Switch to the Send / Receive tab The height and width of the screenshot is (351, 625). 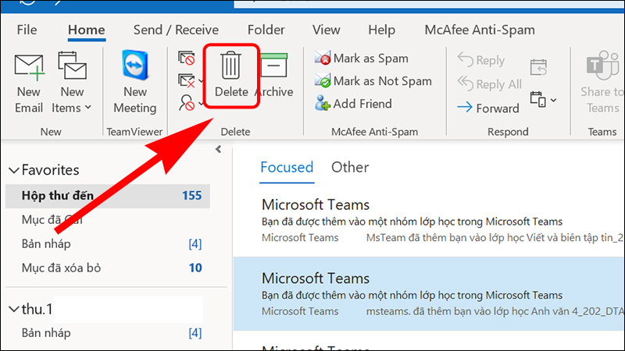pos(176,30)
